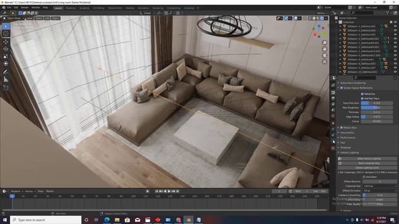The height and width of the screenshot is (224, 399).
Task: Open the viewport Add menu
Action: [x=47, y=18]
